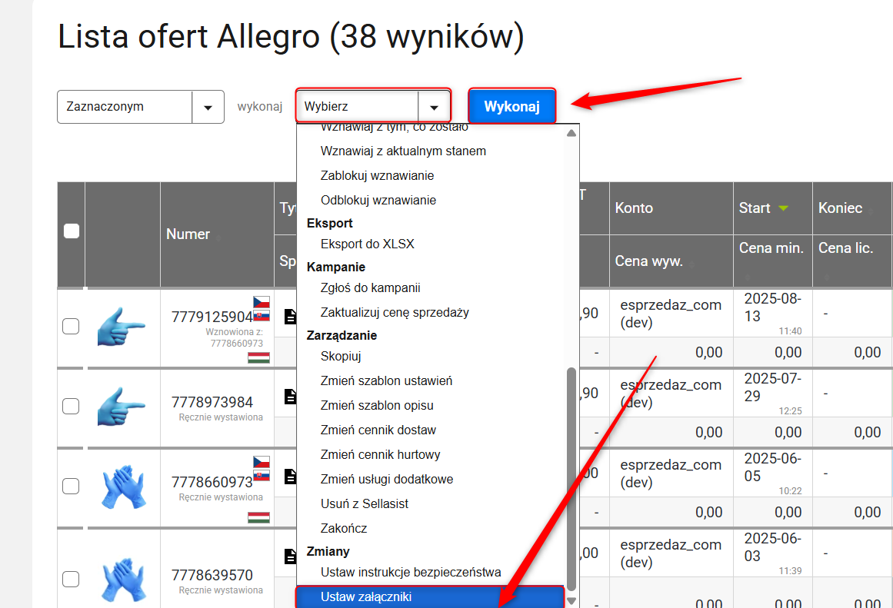Click the Lista ofert Allegro heading
Screen dimensions: 893x608
291,37
